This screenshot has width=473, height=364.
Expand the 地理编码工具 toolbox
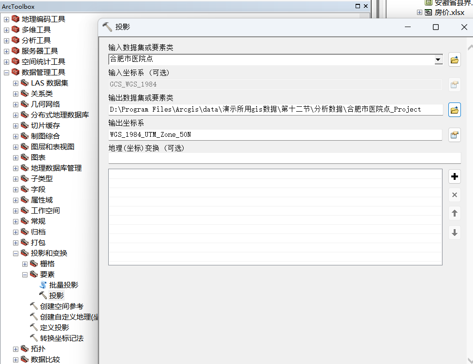tap(6, 20)
